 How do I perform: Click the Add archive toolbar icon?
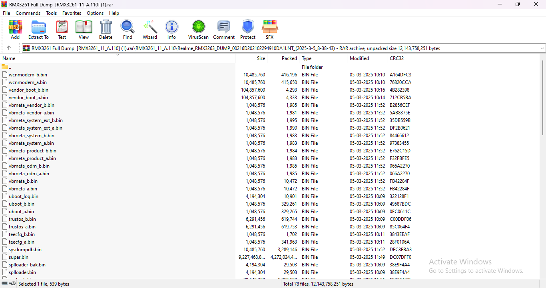tap(15, 30)
